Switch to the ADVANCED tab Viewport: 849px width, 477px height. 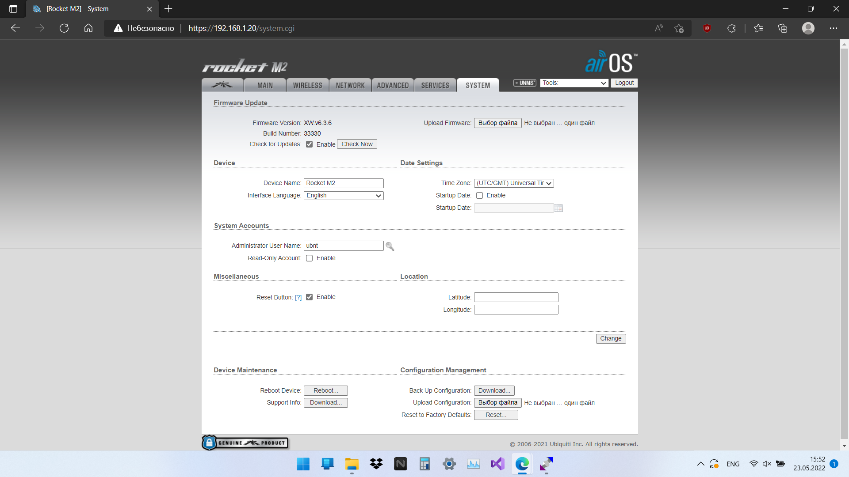coord(393,85)
